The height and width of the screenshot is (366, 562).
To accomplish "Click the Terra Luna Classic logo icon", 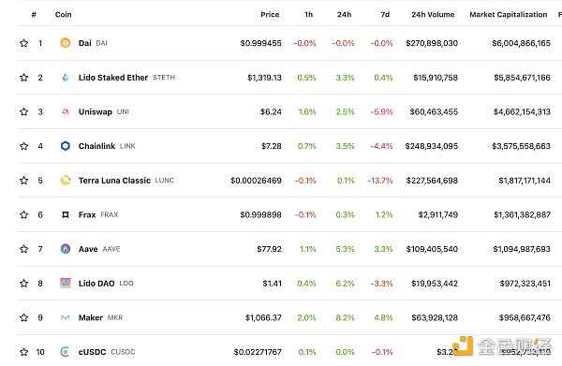I will pyautogui.click(x=66, y=180).
